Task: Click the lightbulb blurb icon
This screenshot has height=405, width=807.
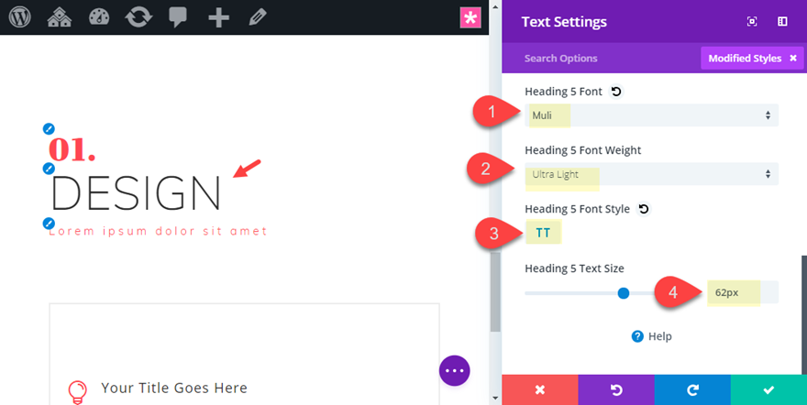Action: (x=77, y=391)
